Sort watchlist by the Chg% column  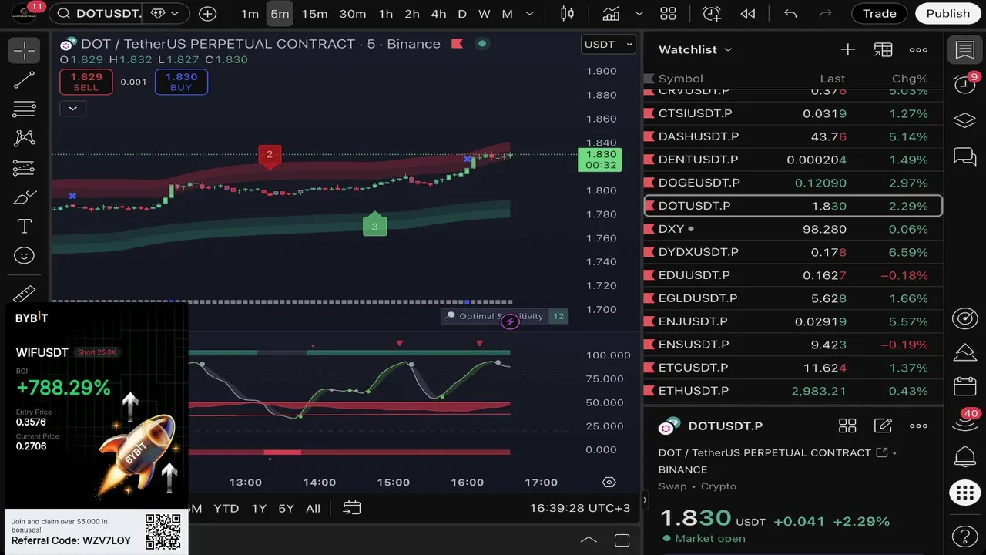point(910,79)
